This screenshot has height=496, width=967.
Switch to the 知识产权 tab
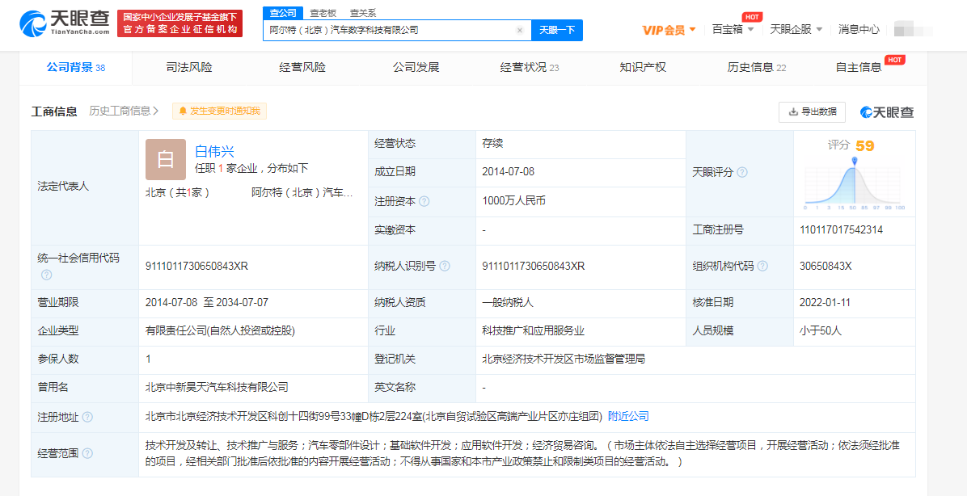click(x=643, y=68)
